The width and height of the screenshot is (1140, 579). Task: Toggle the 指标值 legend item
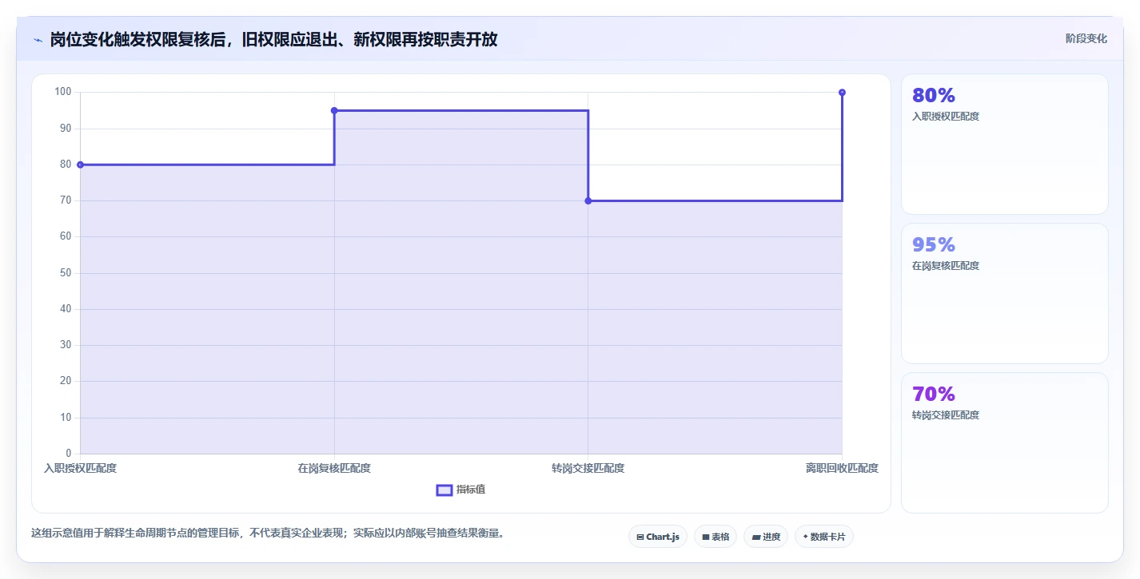pyautogui.click(x=460, y=490)
